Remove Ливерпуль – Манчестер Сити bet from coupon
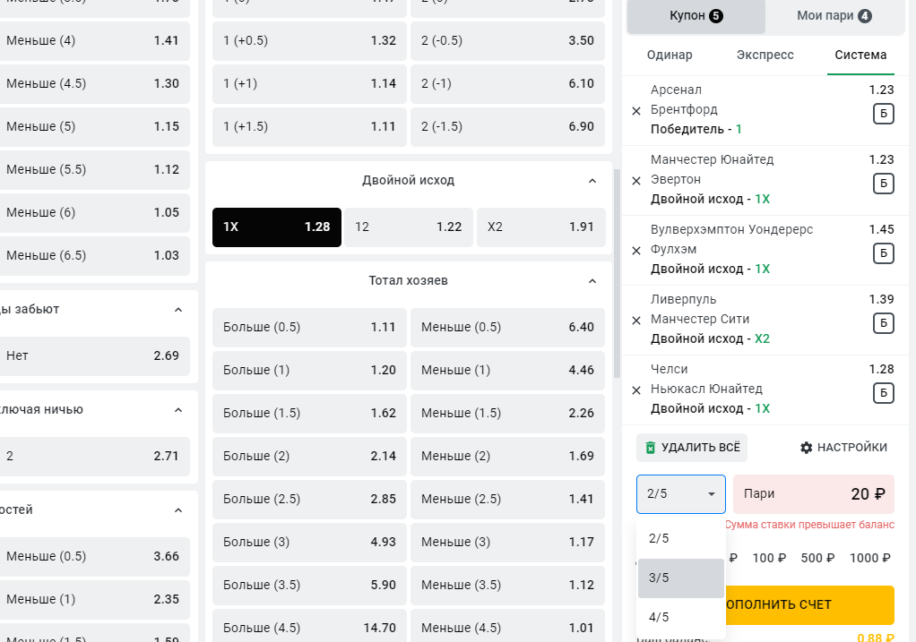Viewport: 916px width, 642px height. coord(636,321)
